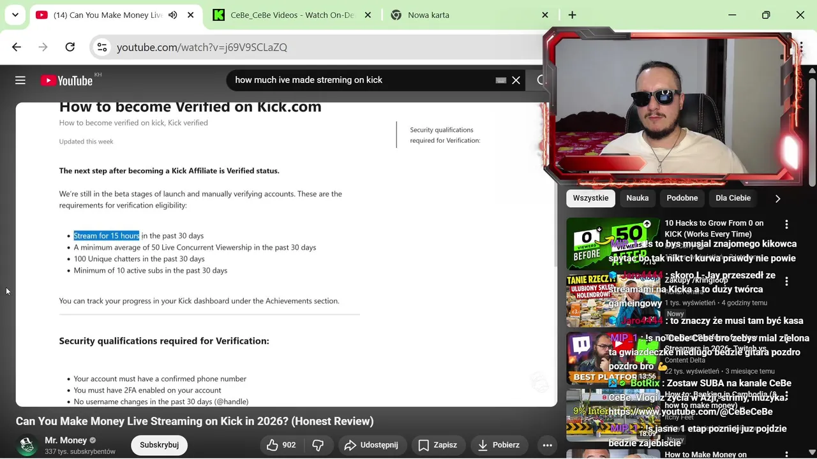Screen dimensions: 817x459
Task: Share the video via Udostępnij
Action: [x=371, y=445]
